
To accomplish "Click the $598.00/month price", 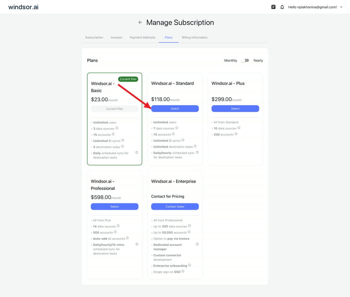I will [106, 197].
